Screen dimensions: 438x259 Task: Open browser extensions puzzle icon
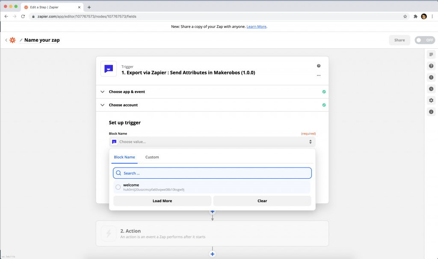coord(415,17)
